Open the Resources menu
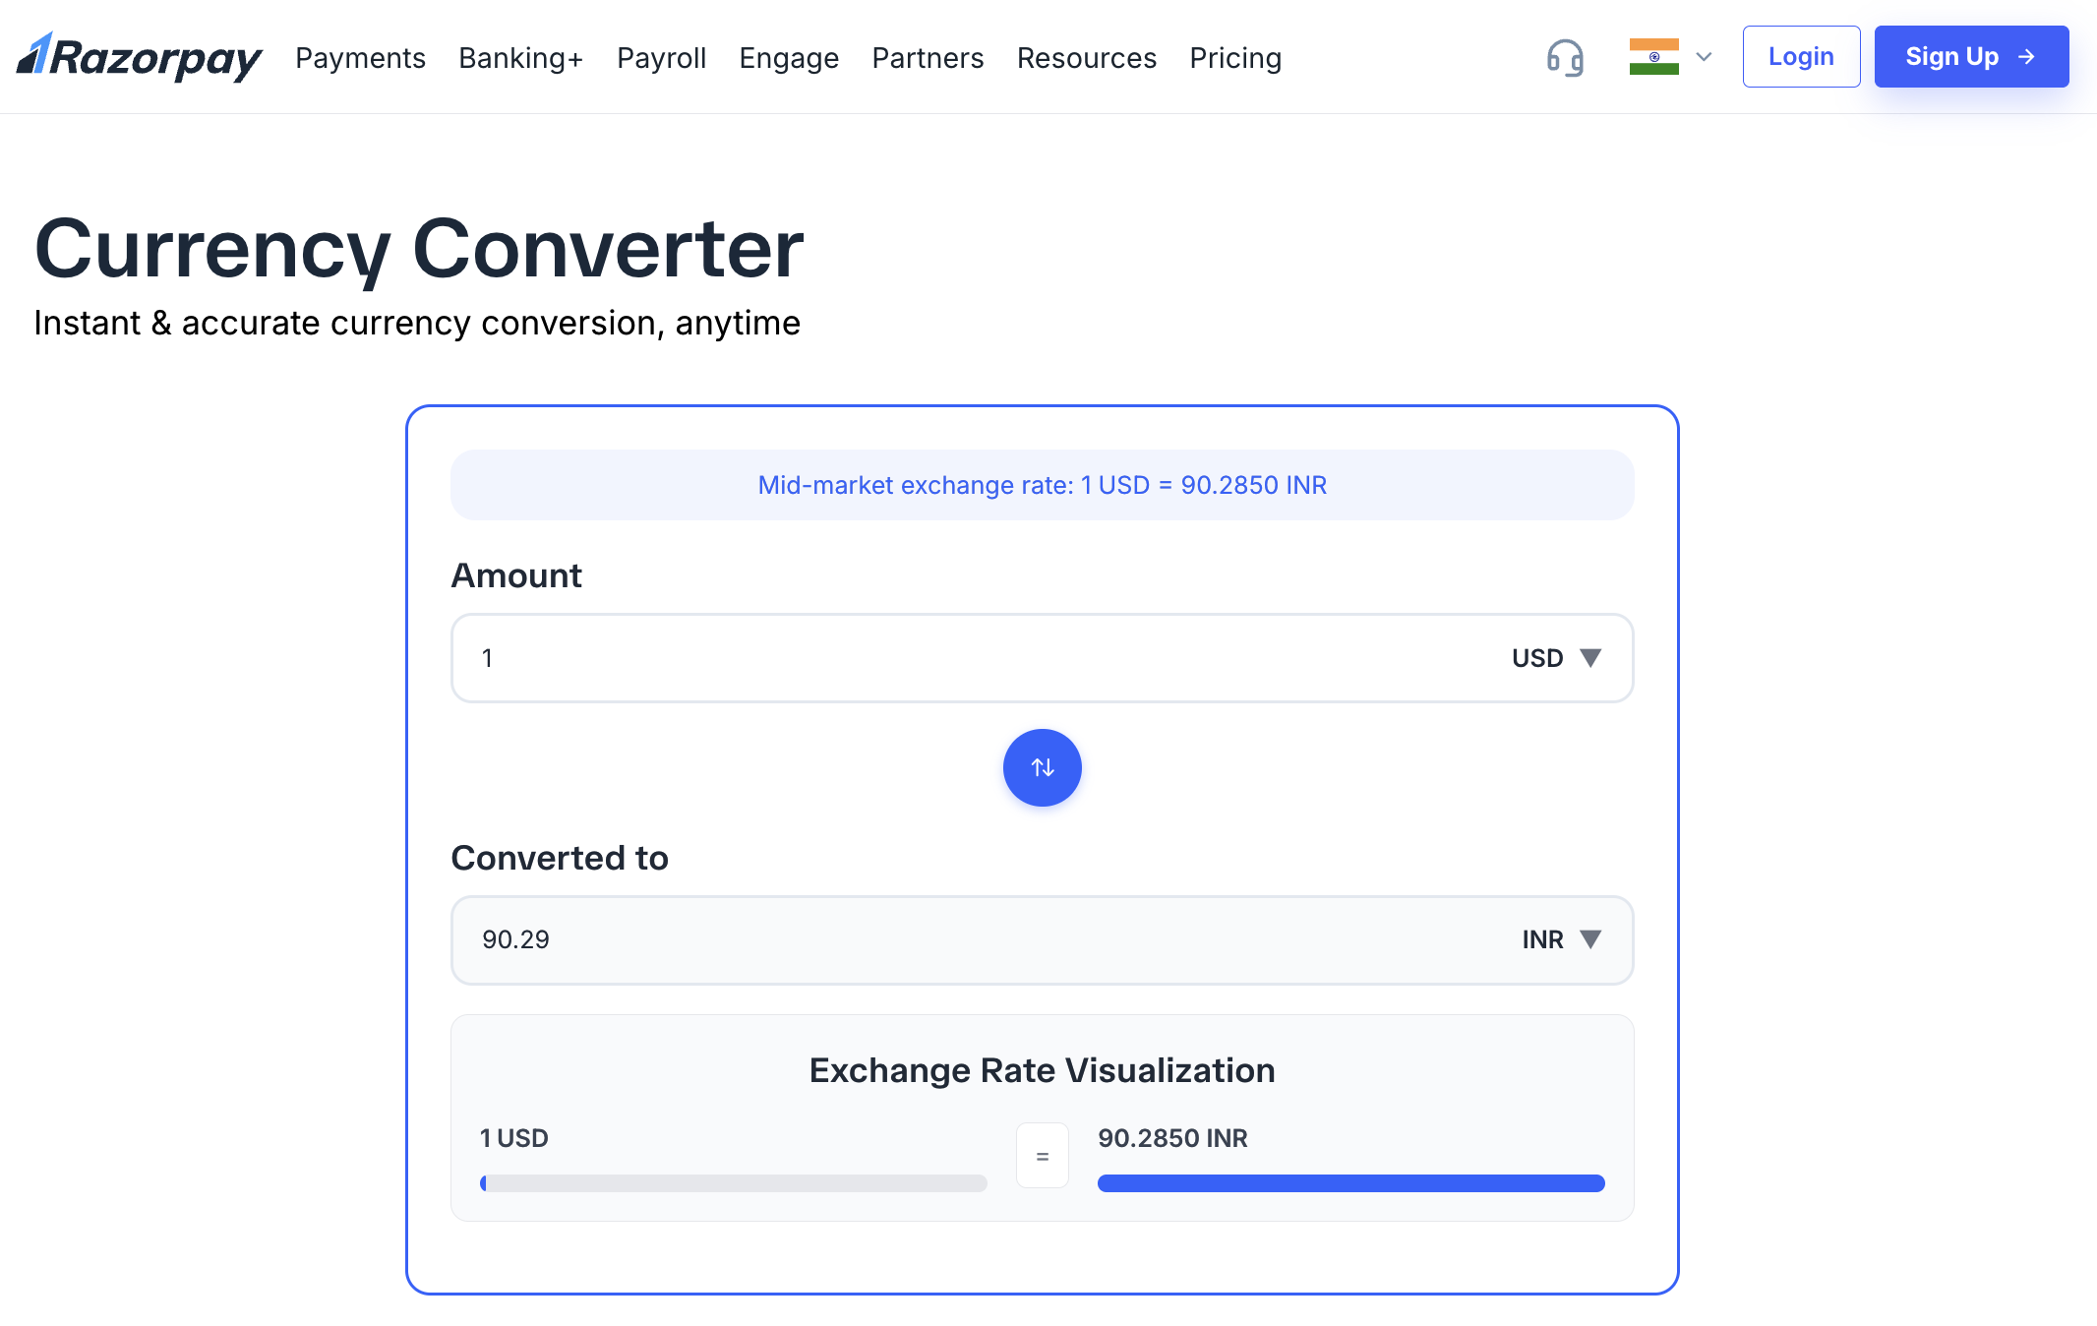This screenshot has height=1326, width=2097. (1086, 58)
